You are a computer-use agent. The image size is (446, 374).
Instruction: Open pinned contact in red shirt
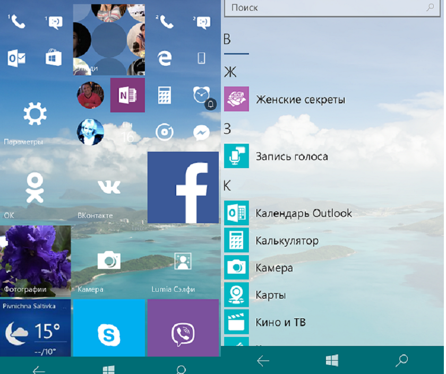point(90,95)
